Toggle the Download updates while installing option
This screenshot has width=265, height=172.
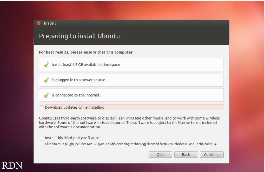tap(42, 107)
